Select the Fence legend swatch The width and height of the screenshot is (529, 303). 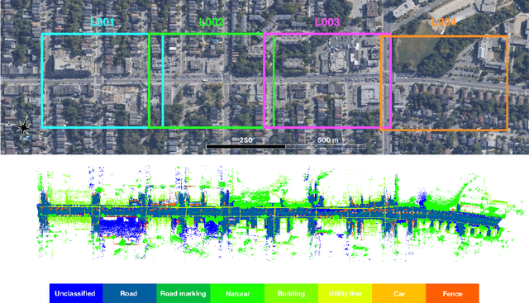click(452, 293)
